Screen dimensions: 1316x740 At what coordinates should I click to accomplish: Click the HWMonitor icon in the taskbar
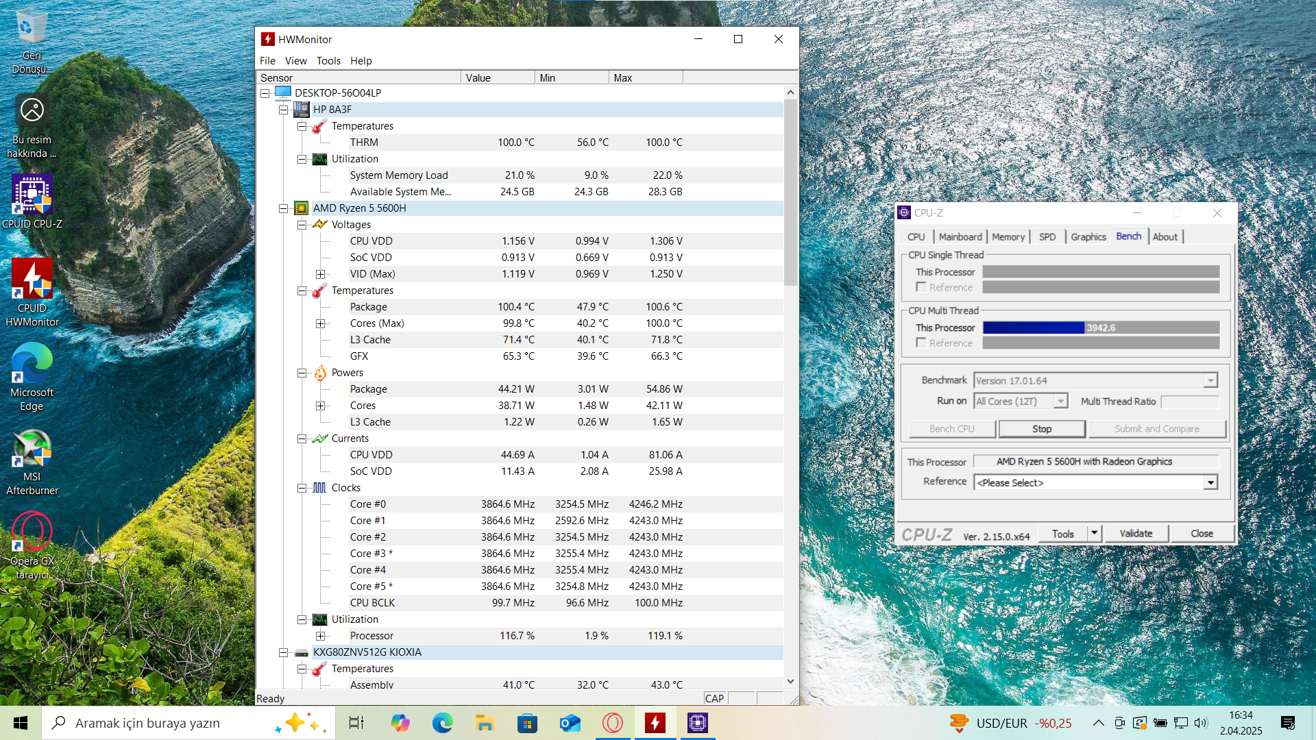[655, 723]
